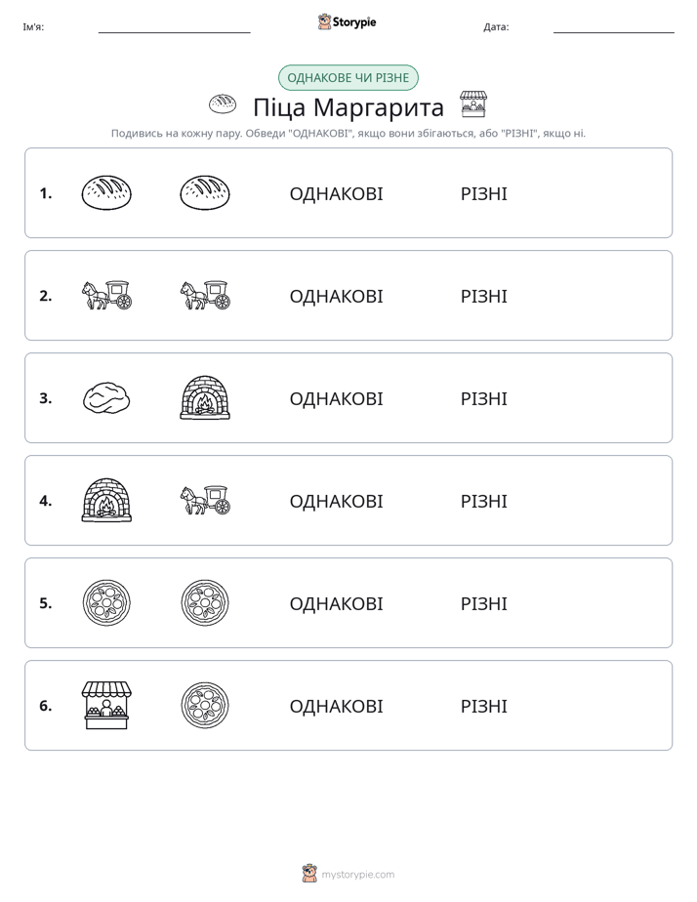
Task: Click the horse carriage image in row 4
Action: (205, 500)
